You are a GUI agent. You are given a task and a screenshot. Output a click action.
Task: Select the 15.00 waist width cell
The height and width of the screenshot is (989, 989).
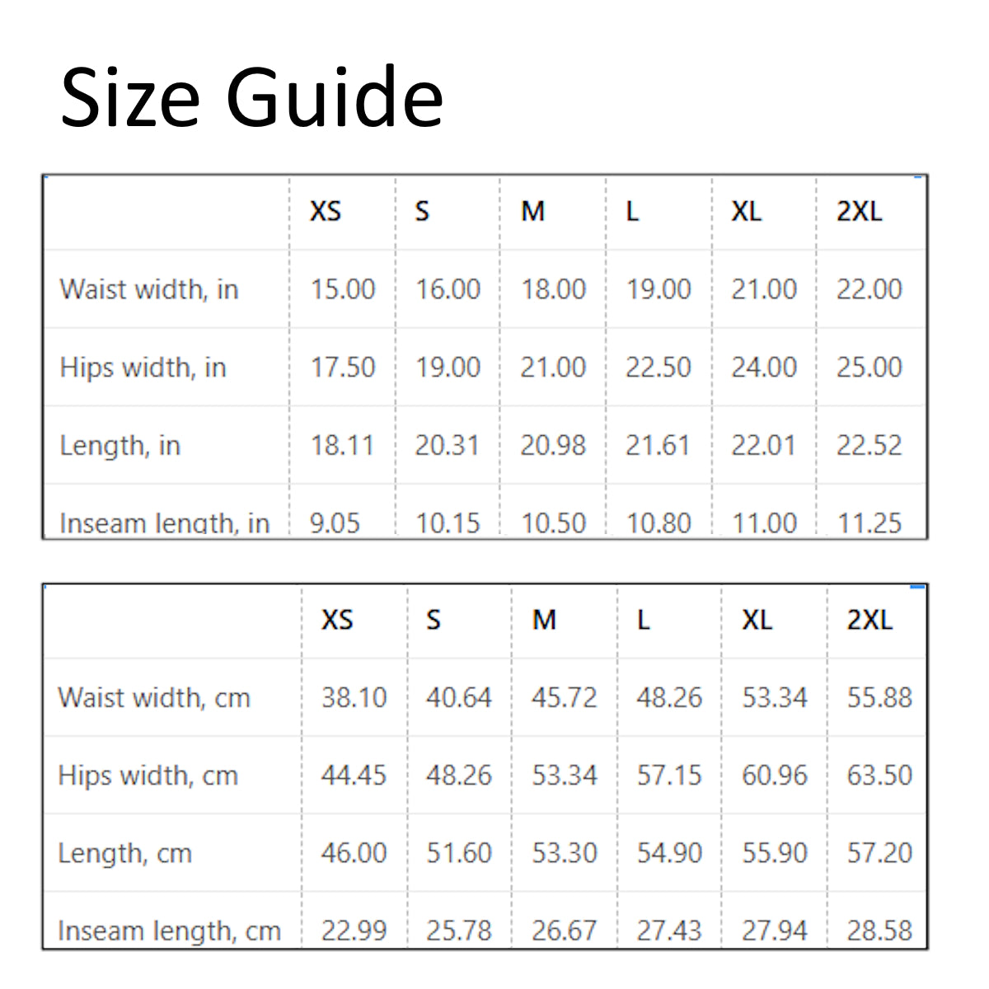pyautogui.click(x=343, y=289)
